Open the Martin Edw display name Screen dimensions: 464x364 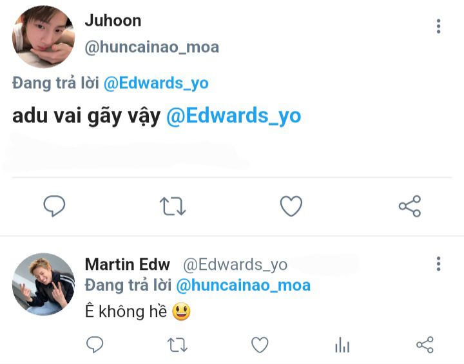128,264
